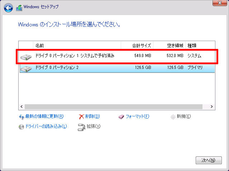The height and width of the screenshot is (171, 229).
Task: Click 新規(E) link
Action: point(184,116)
